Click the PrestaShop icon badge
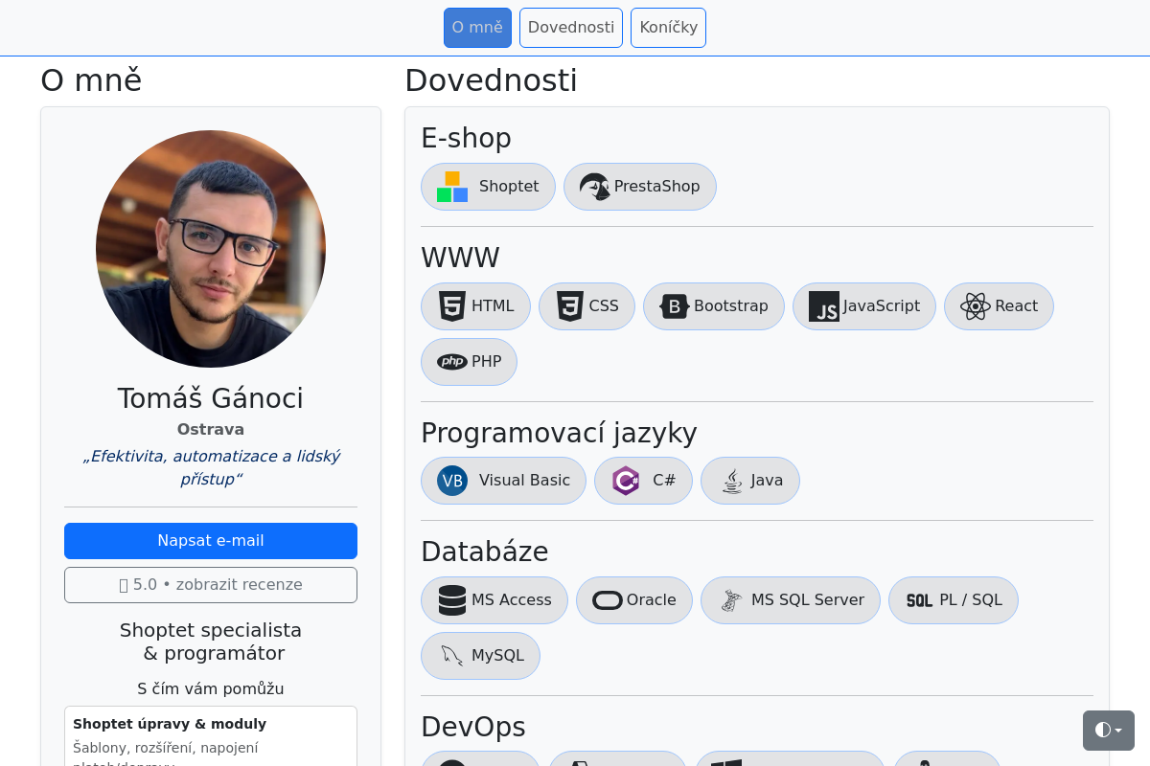Screen dimensions: 1150x766 click(595, 186)
